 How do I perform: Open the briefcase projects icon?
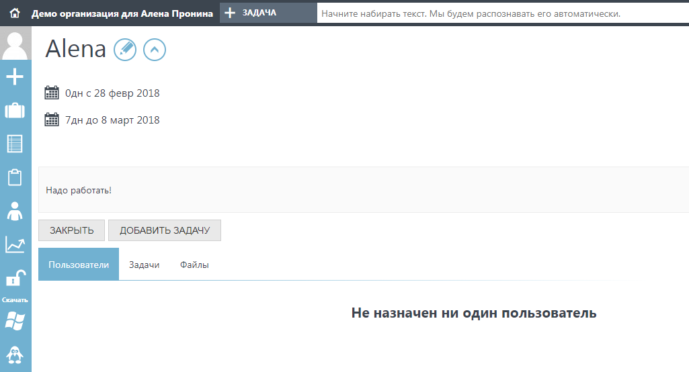pyautogui.click(x=15, y=110)
